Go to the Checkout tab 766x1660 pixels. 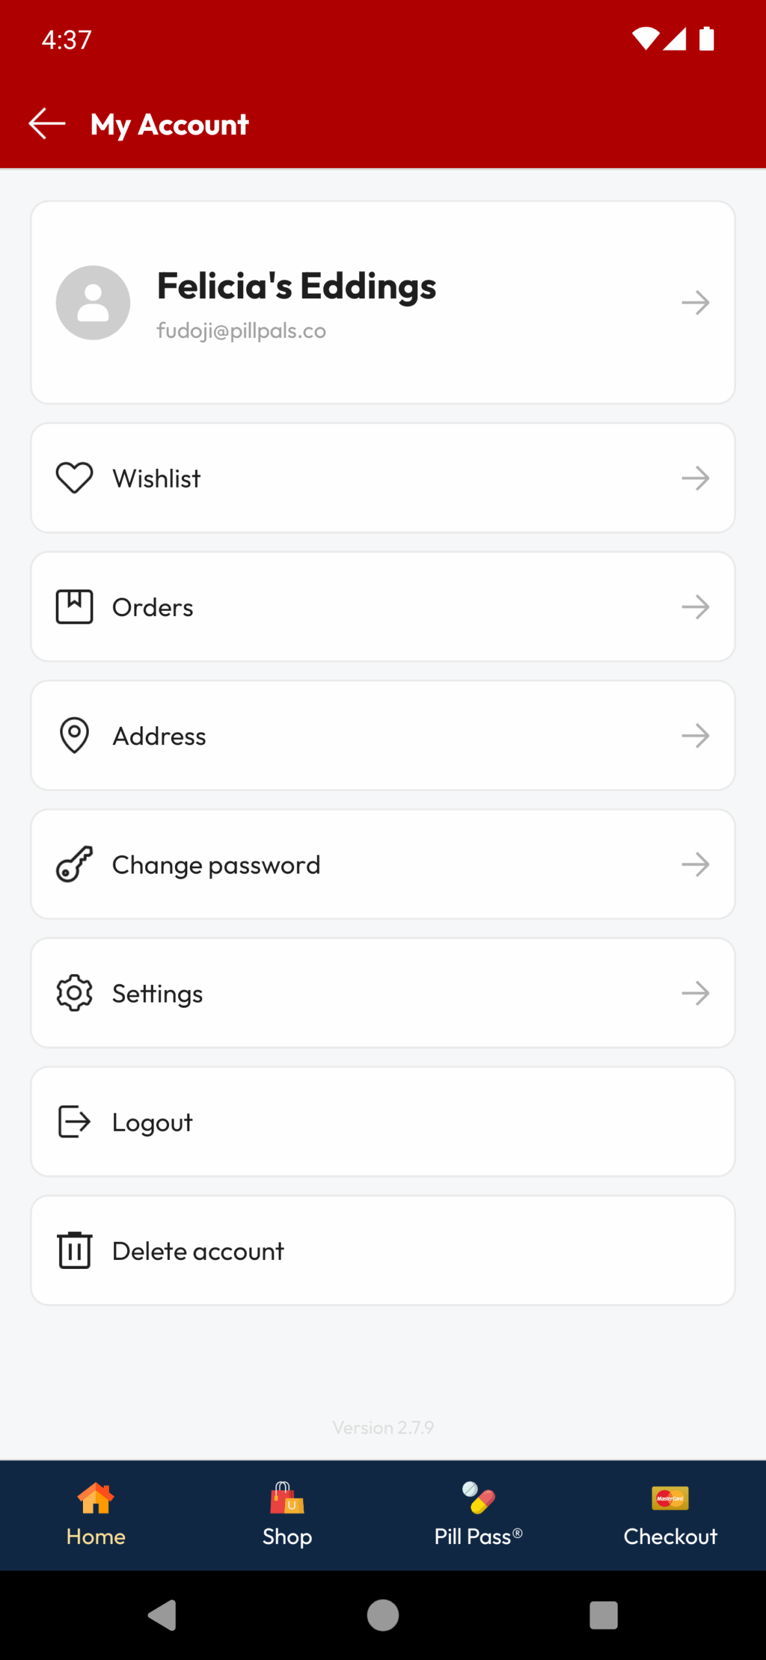click(670, 1515)
